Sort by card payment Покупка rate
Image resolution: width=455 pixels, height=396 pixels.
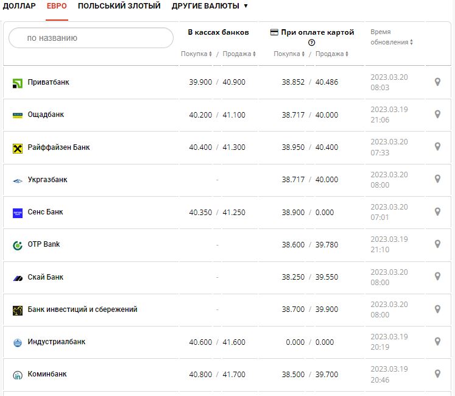point(289,54)
